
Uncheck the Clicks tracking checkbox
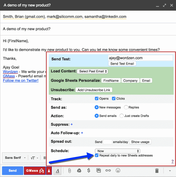pyautogui.click(x=114, y=98)
